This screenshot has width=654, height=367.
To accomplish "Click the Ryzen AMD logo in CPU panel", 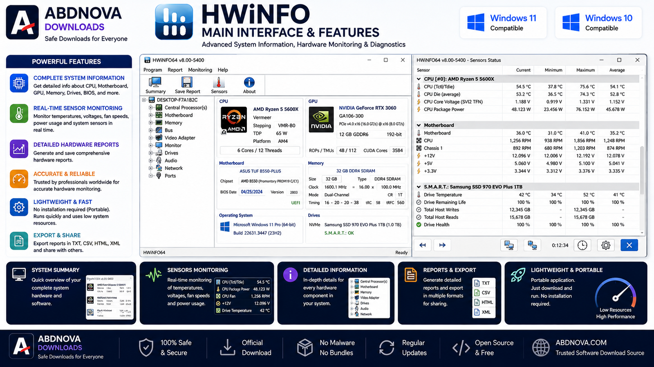I will click(x=234, y=120).
